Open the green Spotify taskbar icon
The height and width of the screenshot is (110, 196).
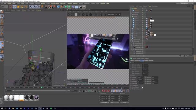[51, 108]
